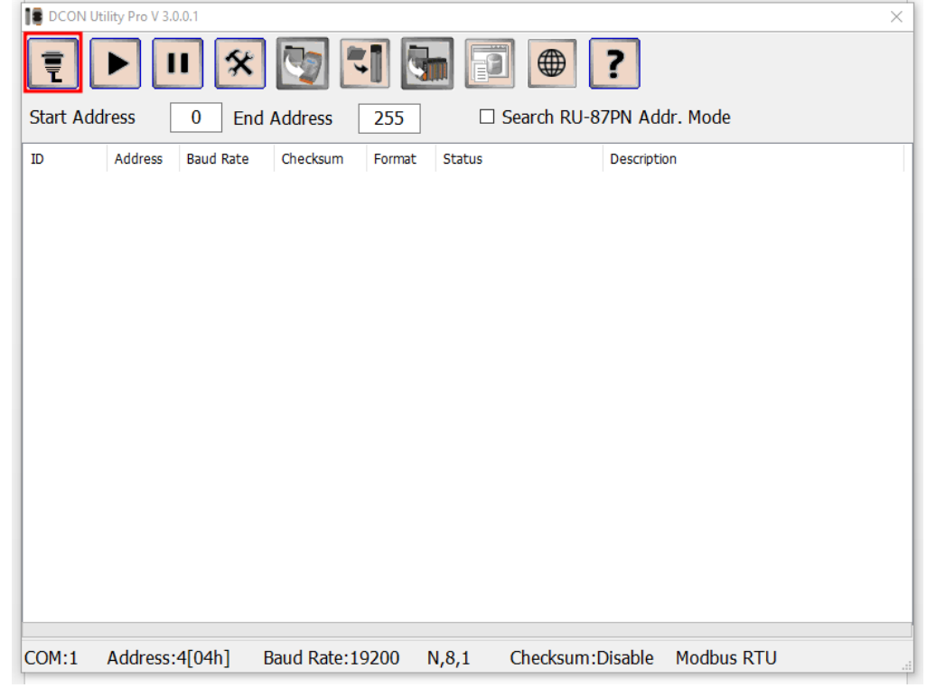Viewport: 936px width, 688px height.
Task: Click the Description column header
Action: (x=753, y=159)
